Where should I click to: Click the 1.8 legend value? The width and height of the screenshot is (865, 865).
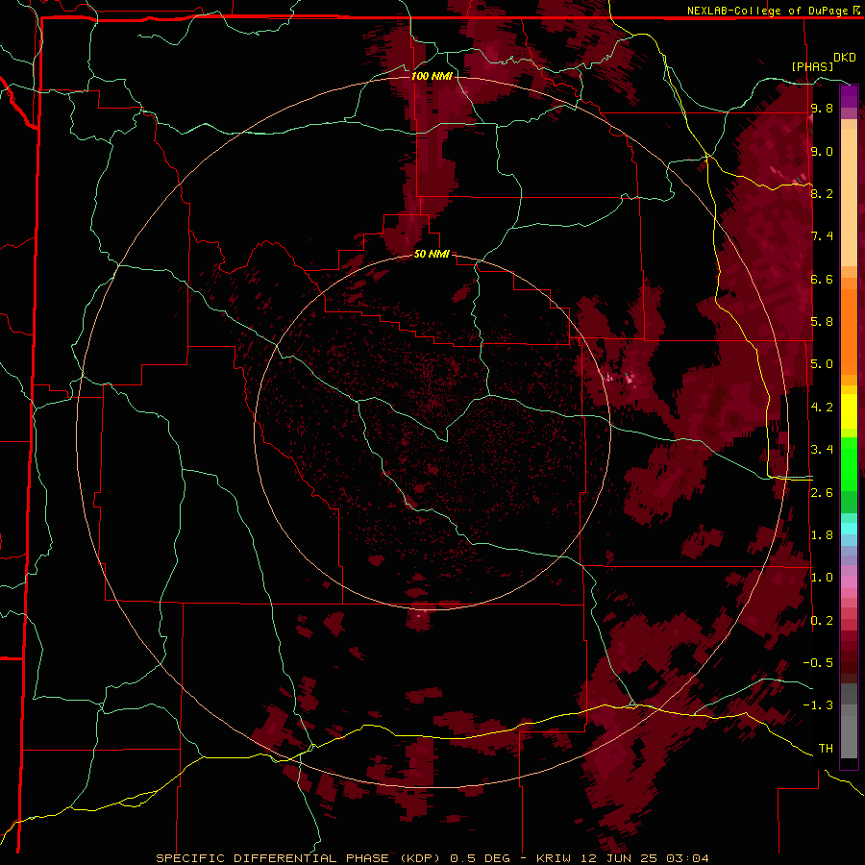822,535
